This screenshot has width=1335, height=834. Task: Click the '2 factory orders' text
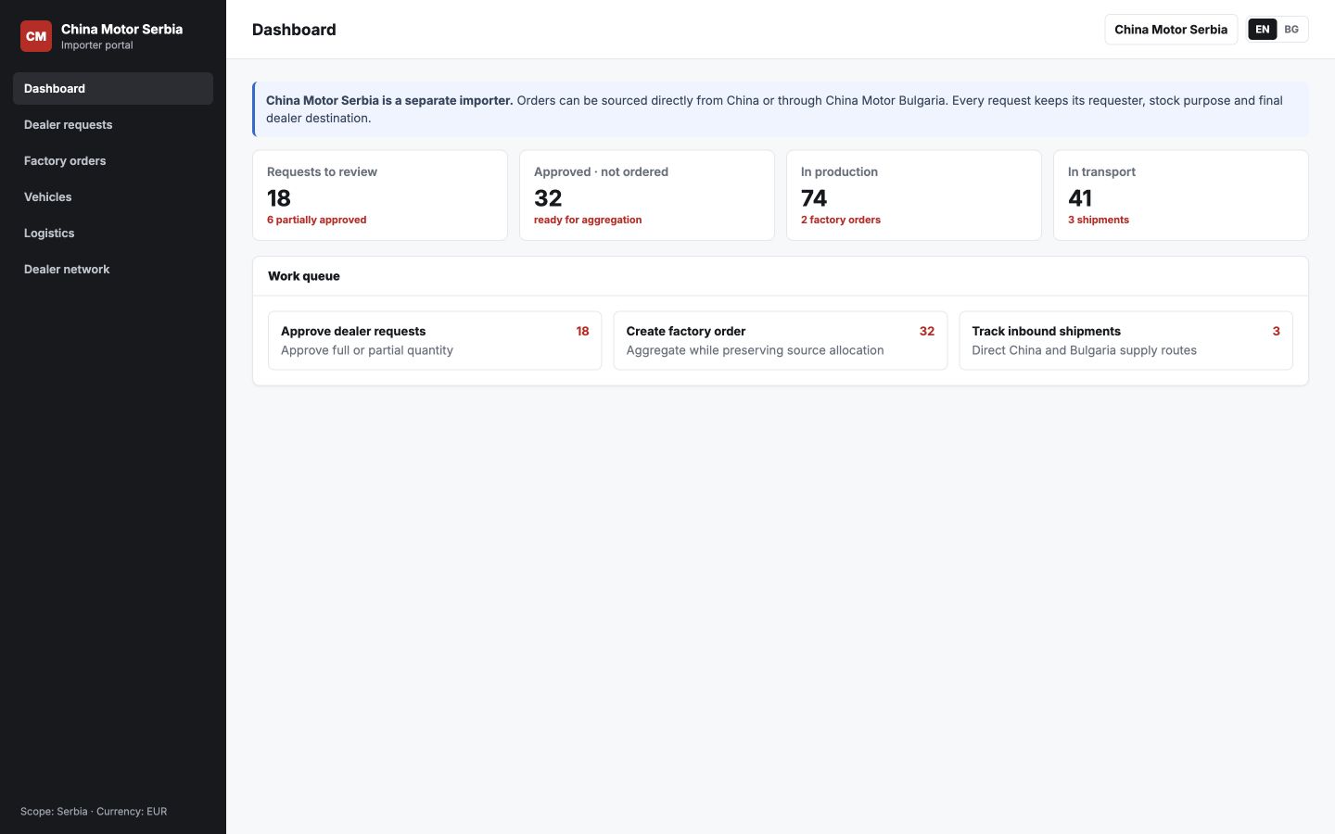point(841,220)
